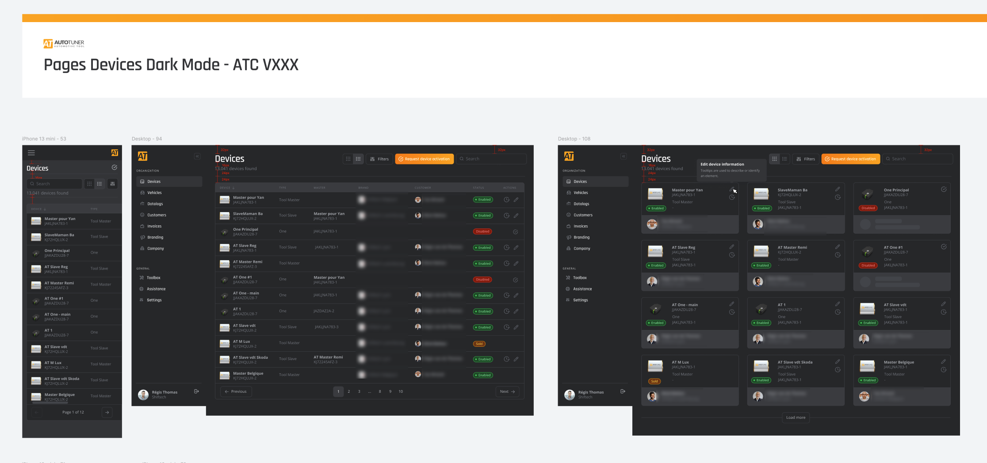
Task: Edit SlaveMaman Ba card in Desktop - 108
Action: tap(838, 189)
